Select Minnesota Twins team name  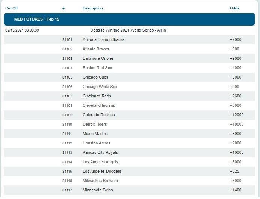[98, 190]
